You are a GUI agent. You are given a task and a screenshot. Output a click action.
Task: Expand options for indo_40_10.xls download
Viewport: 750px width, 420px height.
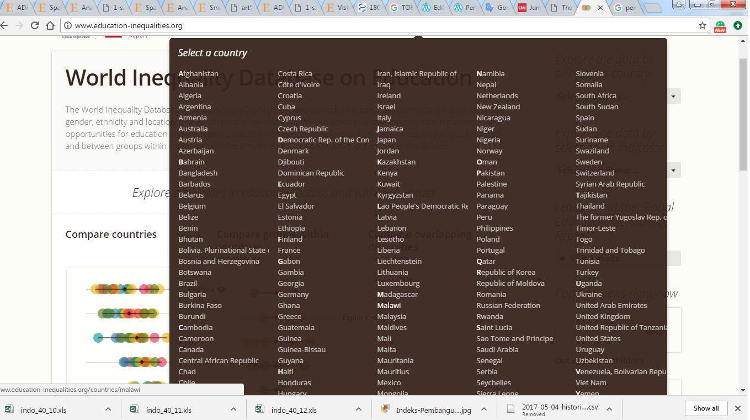[x=108, y=409]
